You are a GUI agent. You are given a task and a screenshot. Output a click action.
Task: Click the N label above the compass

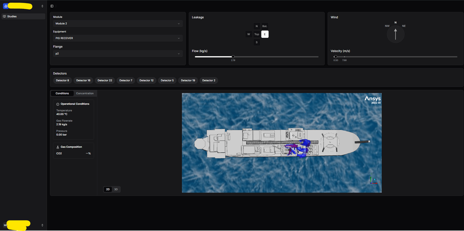[395, 22]
